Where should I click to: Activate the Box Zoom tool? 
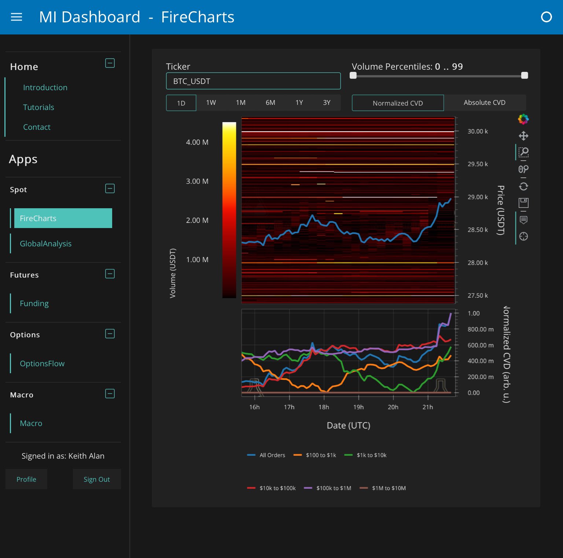(x=523, y=152)
